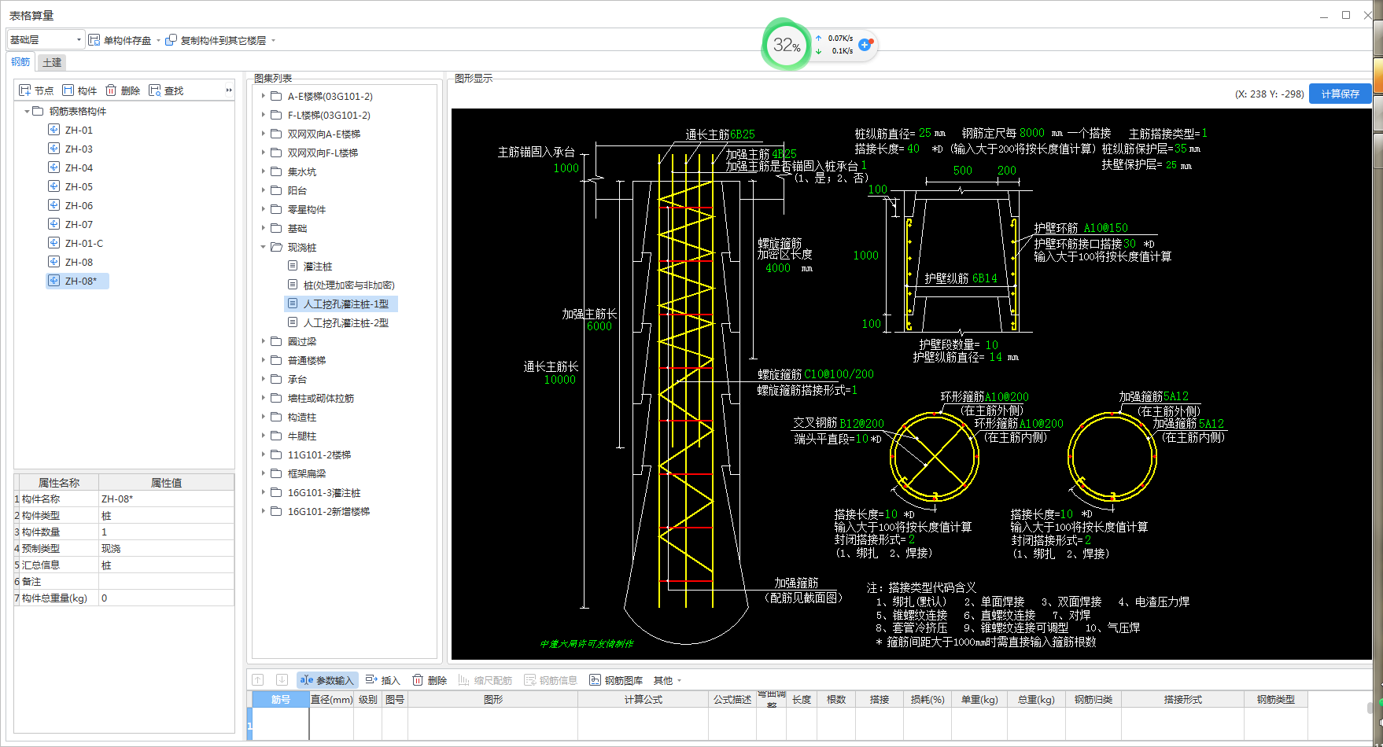
Task: Expand the 基础 folder in atlas list
Action: [x=264, y=229]
